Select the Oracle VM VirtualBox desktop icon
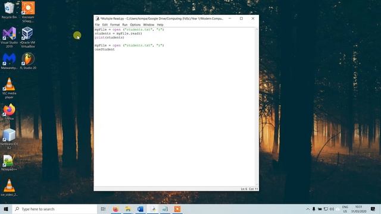The image size is (381, 214). click(28, 37)
